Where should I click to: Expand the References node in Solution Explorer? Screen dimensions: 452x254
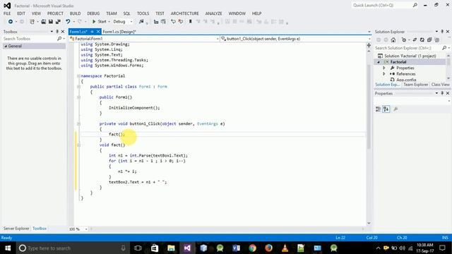(384, 74)
